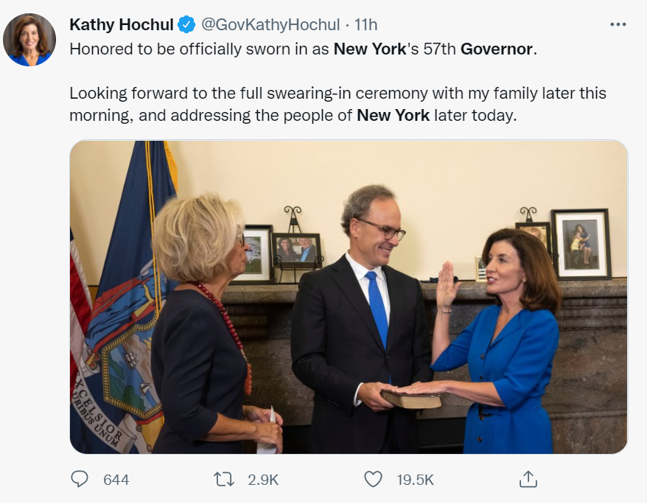Open the three-dot more options menu
Image resolution: width=647 pixels, height=504 pixels.
pyautogui.click(x=618, y=25)
